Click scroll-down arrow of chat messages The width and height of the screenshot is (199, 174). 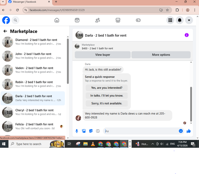tap(191, 123)
